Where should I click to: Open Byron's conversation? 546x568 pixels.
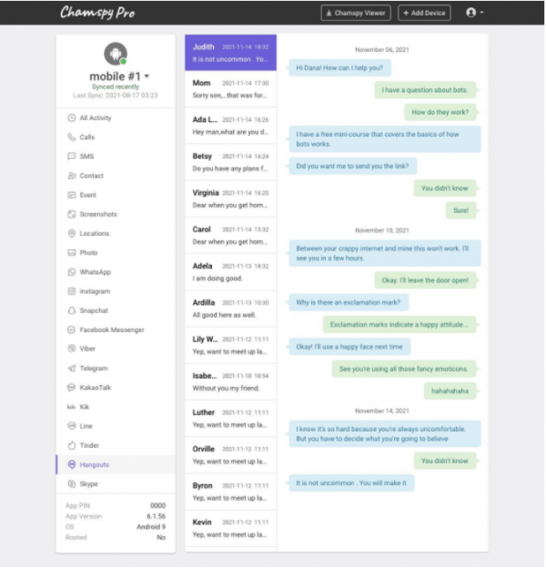point(230,492)
